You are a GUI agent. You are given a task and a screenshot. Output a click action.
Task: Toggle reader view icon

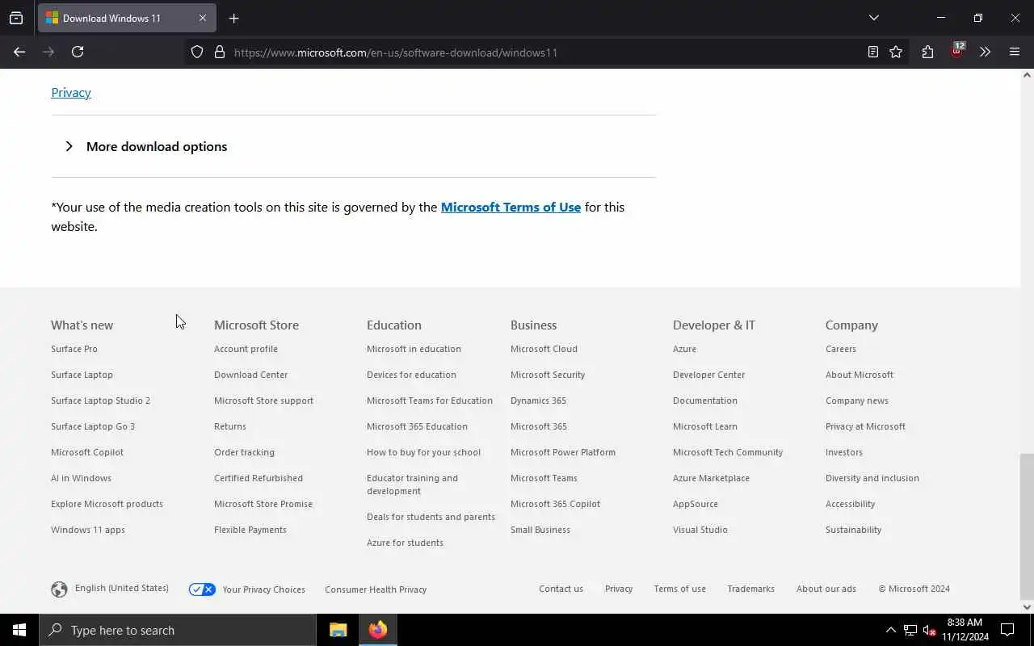[x=873, y=52]
